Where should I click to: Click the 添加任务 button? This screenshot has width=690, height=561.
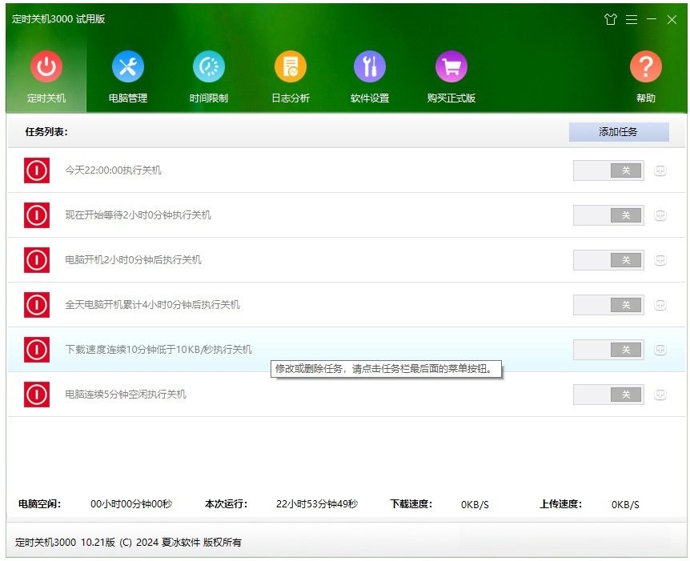(619, 131)
